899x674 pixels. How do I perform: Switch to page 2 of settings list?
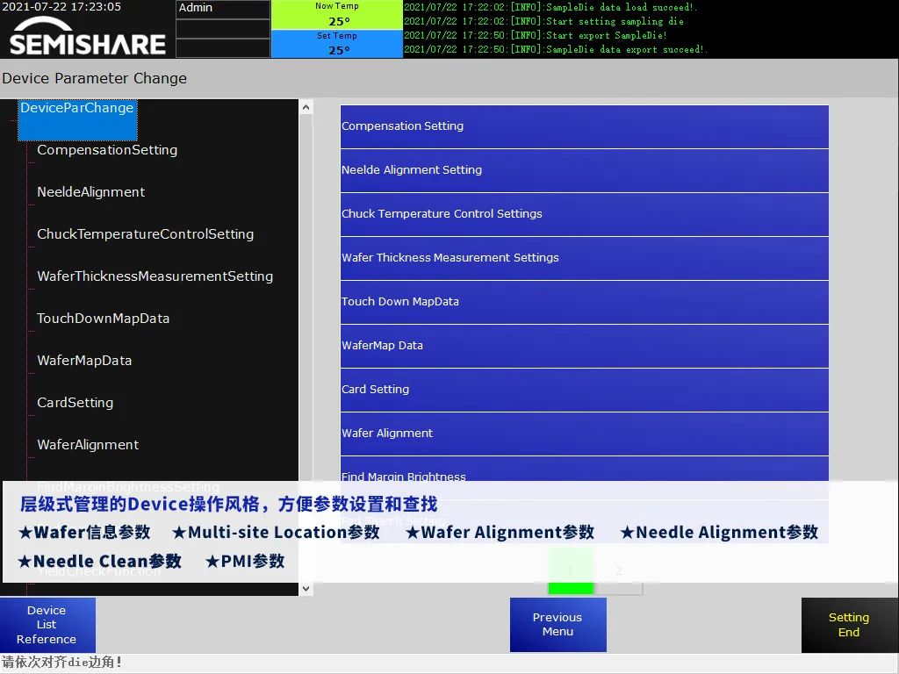pyautogui.click(x=618, y=571)
